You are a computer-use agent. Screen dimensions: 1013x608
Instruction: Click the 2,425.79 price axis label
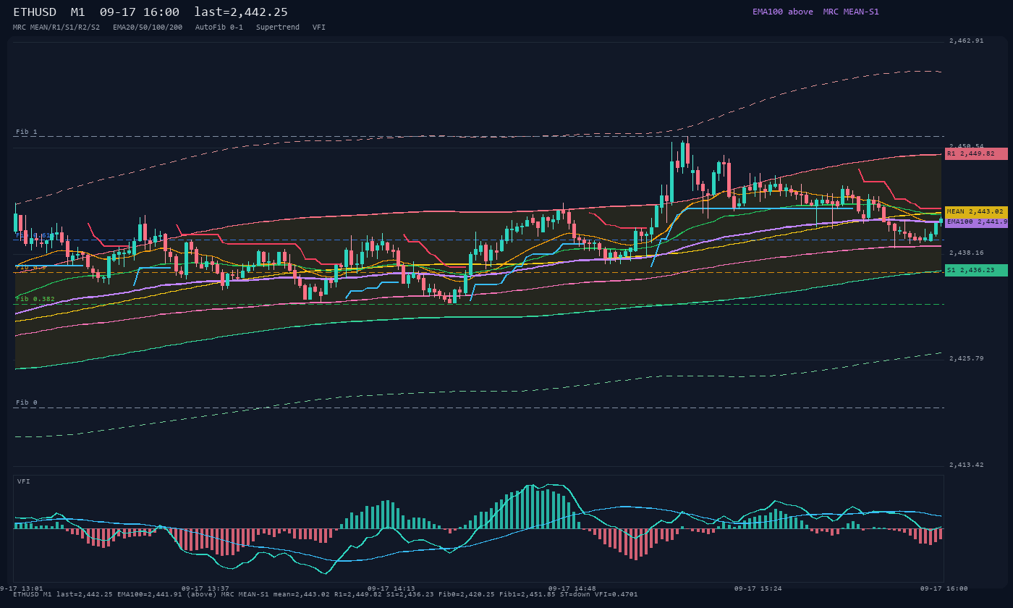point(966,358)
